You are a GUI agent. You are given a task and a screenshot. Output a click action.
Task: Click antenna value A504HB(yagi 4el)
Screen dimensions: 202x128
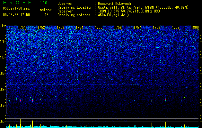[113, 15]
